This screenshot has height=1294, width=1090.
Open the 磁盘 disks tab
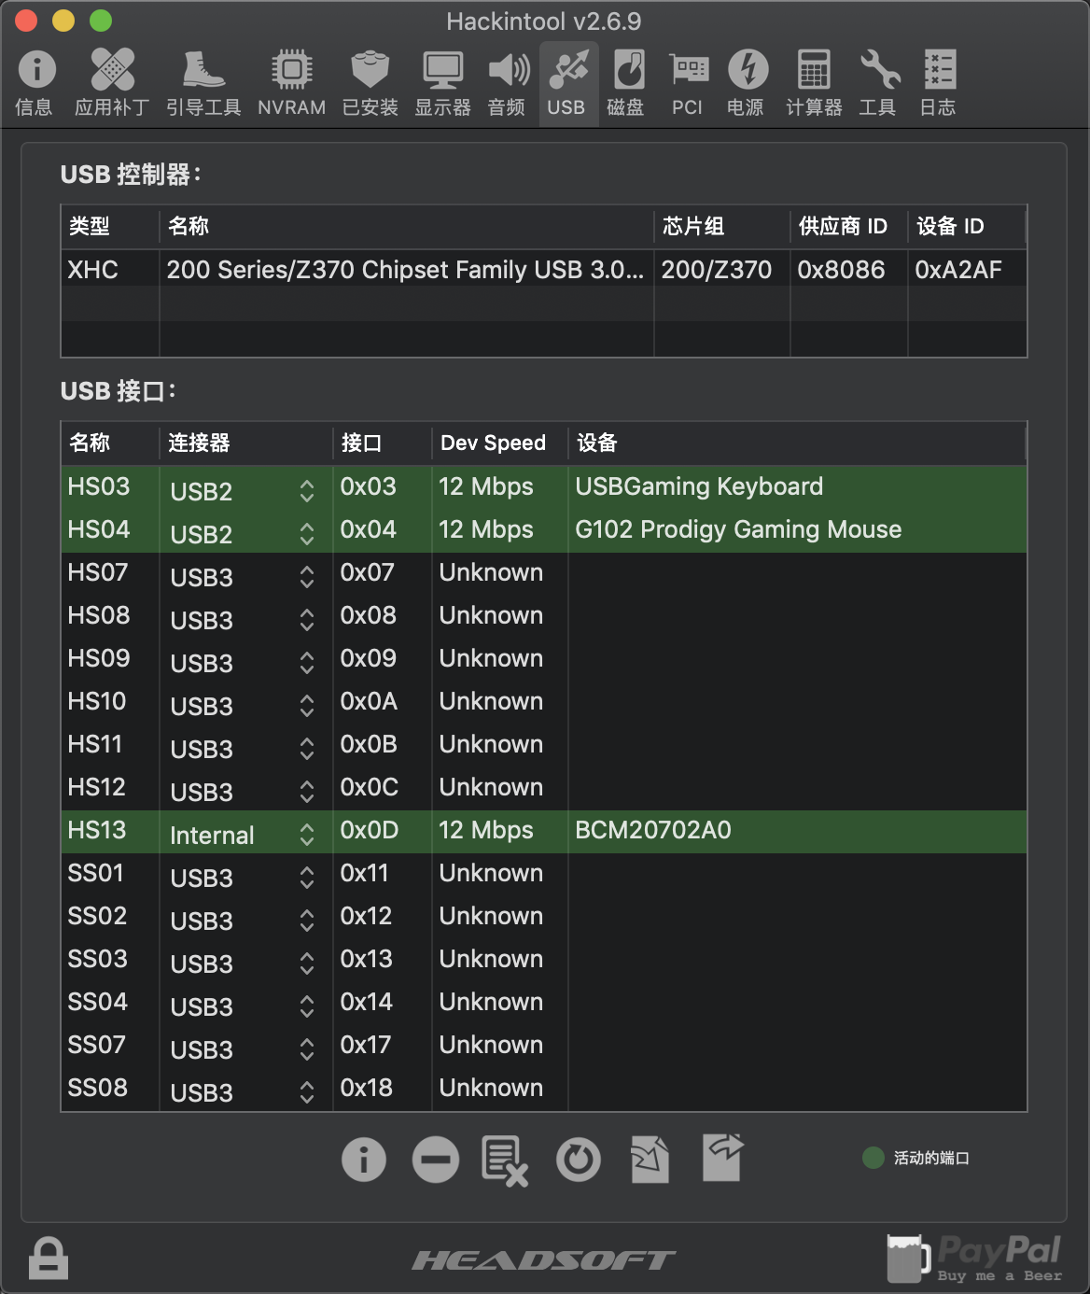click(626, 83)
